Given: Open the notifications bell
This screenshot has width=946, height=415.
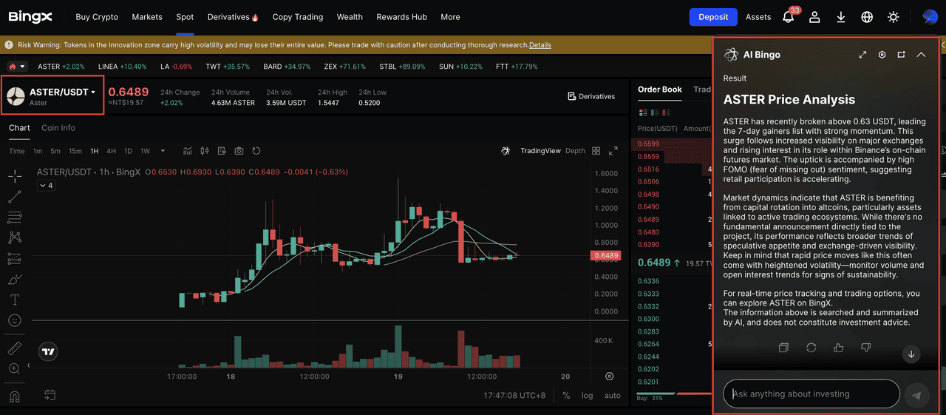Looking at the screenshot, I should pyautogui.click(x=789, y=17).
